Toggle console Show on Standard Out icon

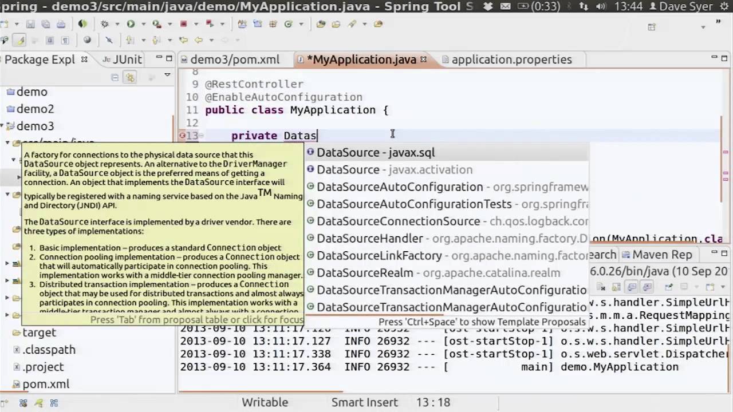click(x=632, y=287)
